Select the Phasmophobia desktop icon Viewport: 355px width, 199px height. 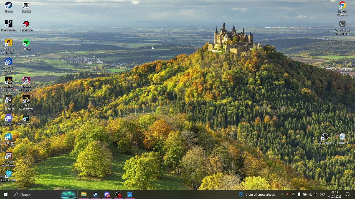9,26
